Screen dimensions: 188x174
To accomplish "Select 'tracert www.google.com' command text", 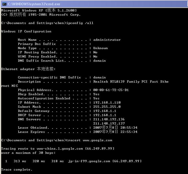I will (x=89, y=140).
